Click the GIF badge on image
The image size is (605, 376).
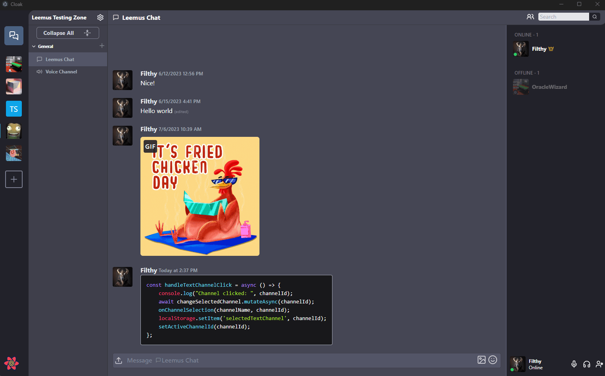pos(150,146)
